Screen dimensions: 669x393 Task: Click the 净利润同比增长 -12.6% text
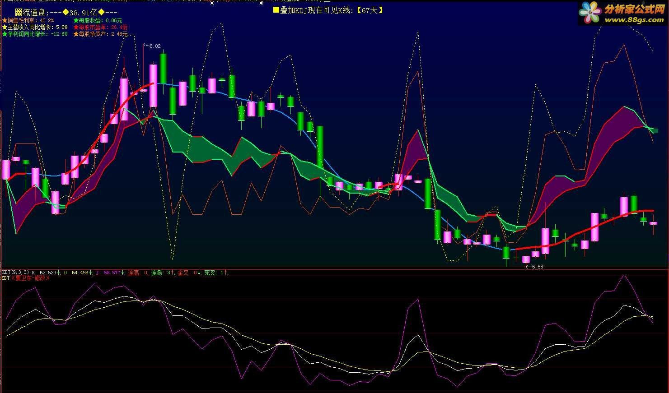coord(35,34)
